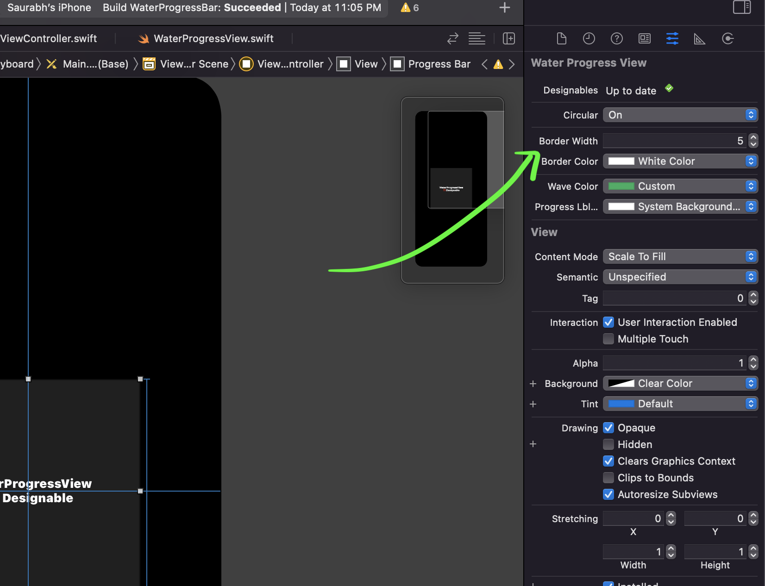Viewport: 765px width, 586px height.
Task: Show the Quick Help inspector
Action: click(x=616, y=38)
